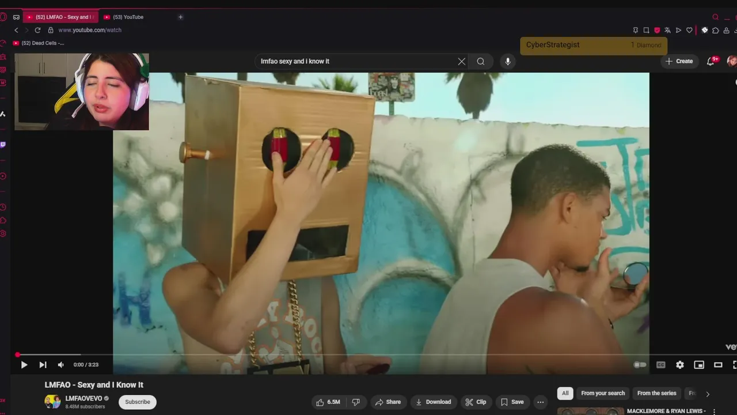The image size is (737, 415).
Task: Bookmark the page with the heart
Action: (689, 30)
